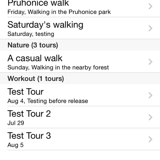Tap subtitle Friday, Walking in the Pruhonice park
The height and width of the screenshot is (160, 160).
[x=59, y=12]
